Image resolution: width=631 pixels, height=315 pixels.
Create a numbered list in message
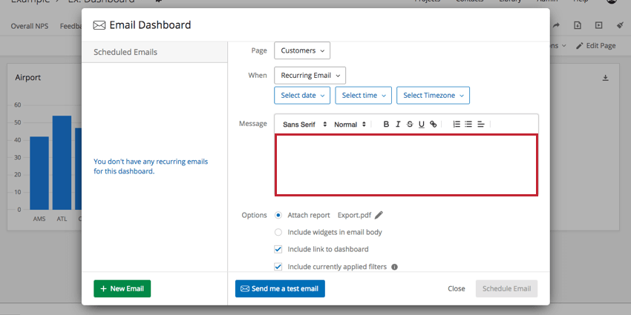(x=457, y=125)
